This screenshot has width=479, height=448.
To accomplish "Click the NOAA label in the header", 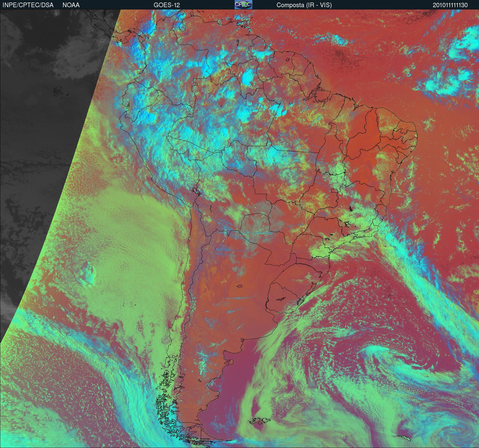I will pos(71,5).
